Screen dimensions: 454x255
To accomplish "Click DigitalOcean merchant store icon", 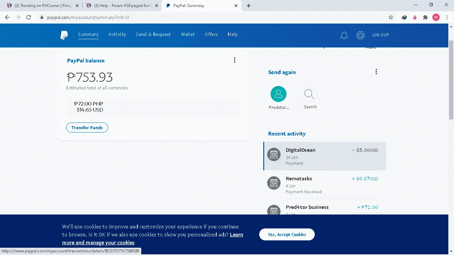I will pos(274,154).
